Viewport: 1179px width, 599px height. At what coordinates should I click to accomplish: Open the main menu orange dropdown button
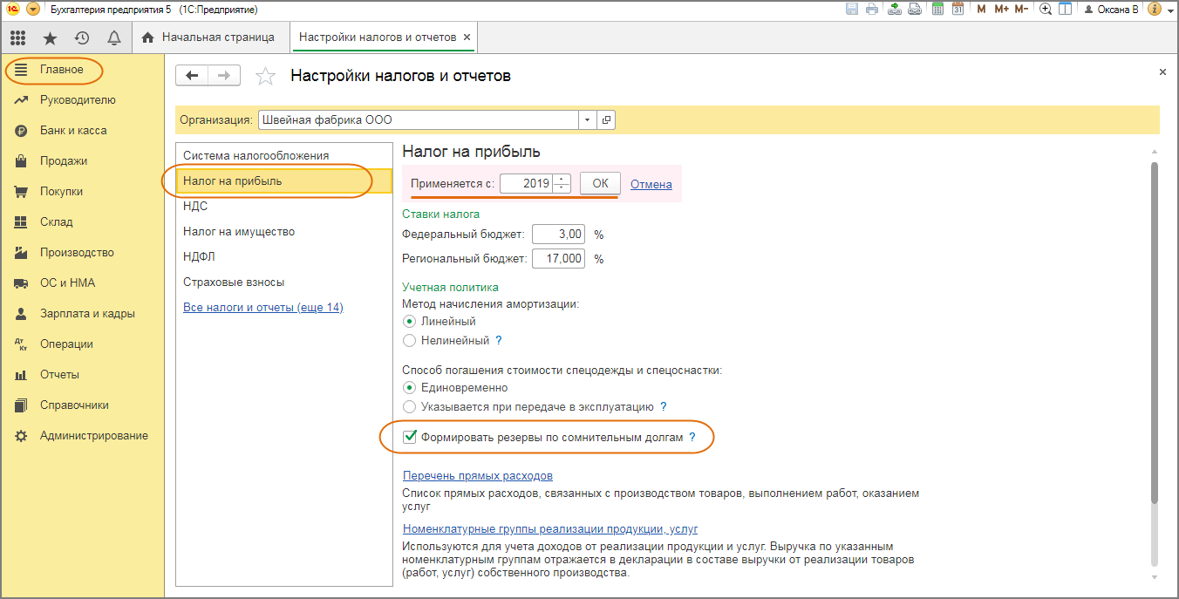[33, 10]
